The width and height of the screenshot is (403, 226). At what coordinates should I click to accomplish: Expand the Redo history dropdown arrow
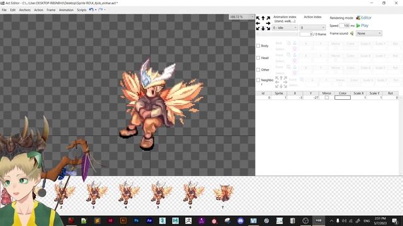pos(105,10)
